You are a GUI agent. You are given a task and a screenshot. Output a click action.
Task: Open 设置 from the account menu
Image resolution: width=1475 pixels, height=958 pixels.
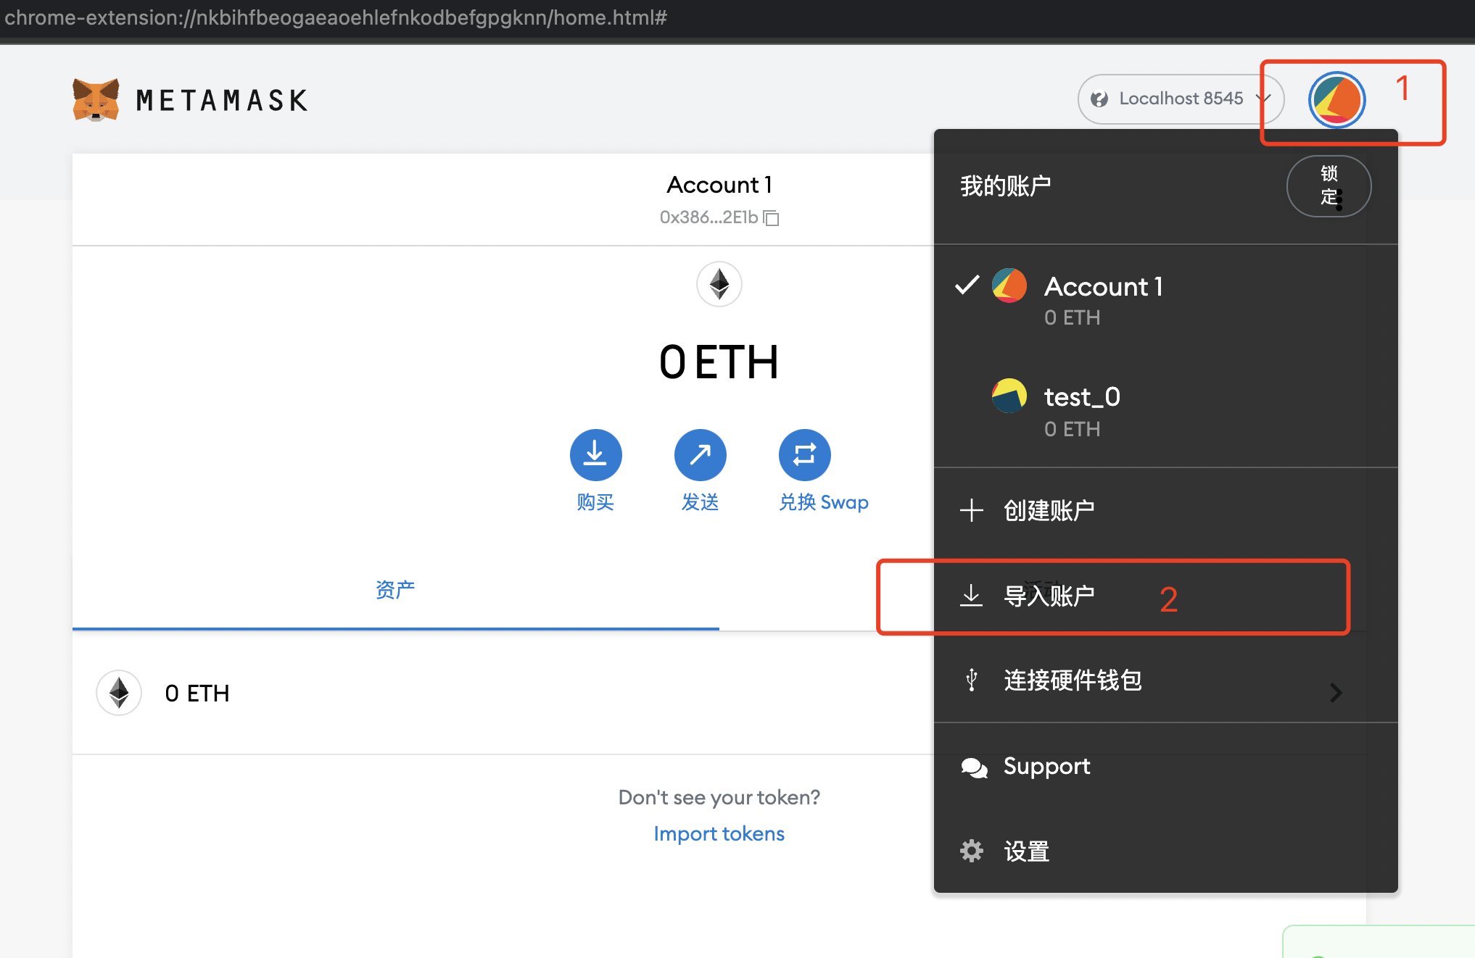[1165, 851]
